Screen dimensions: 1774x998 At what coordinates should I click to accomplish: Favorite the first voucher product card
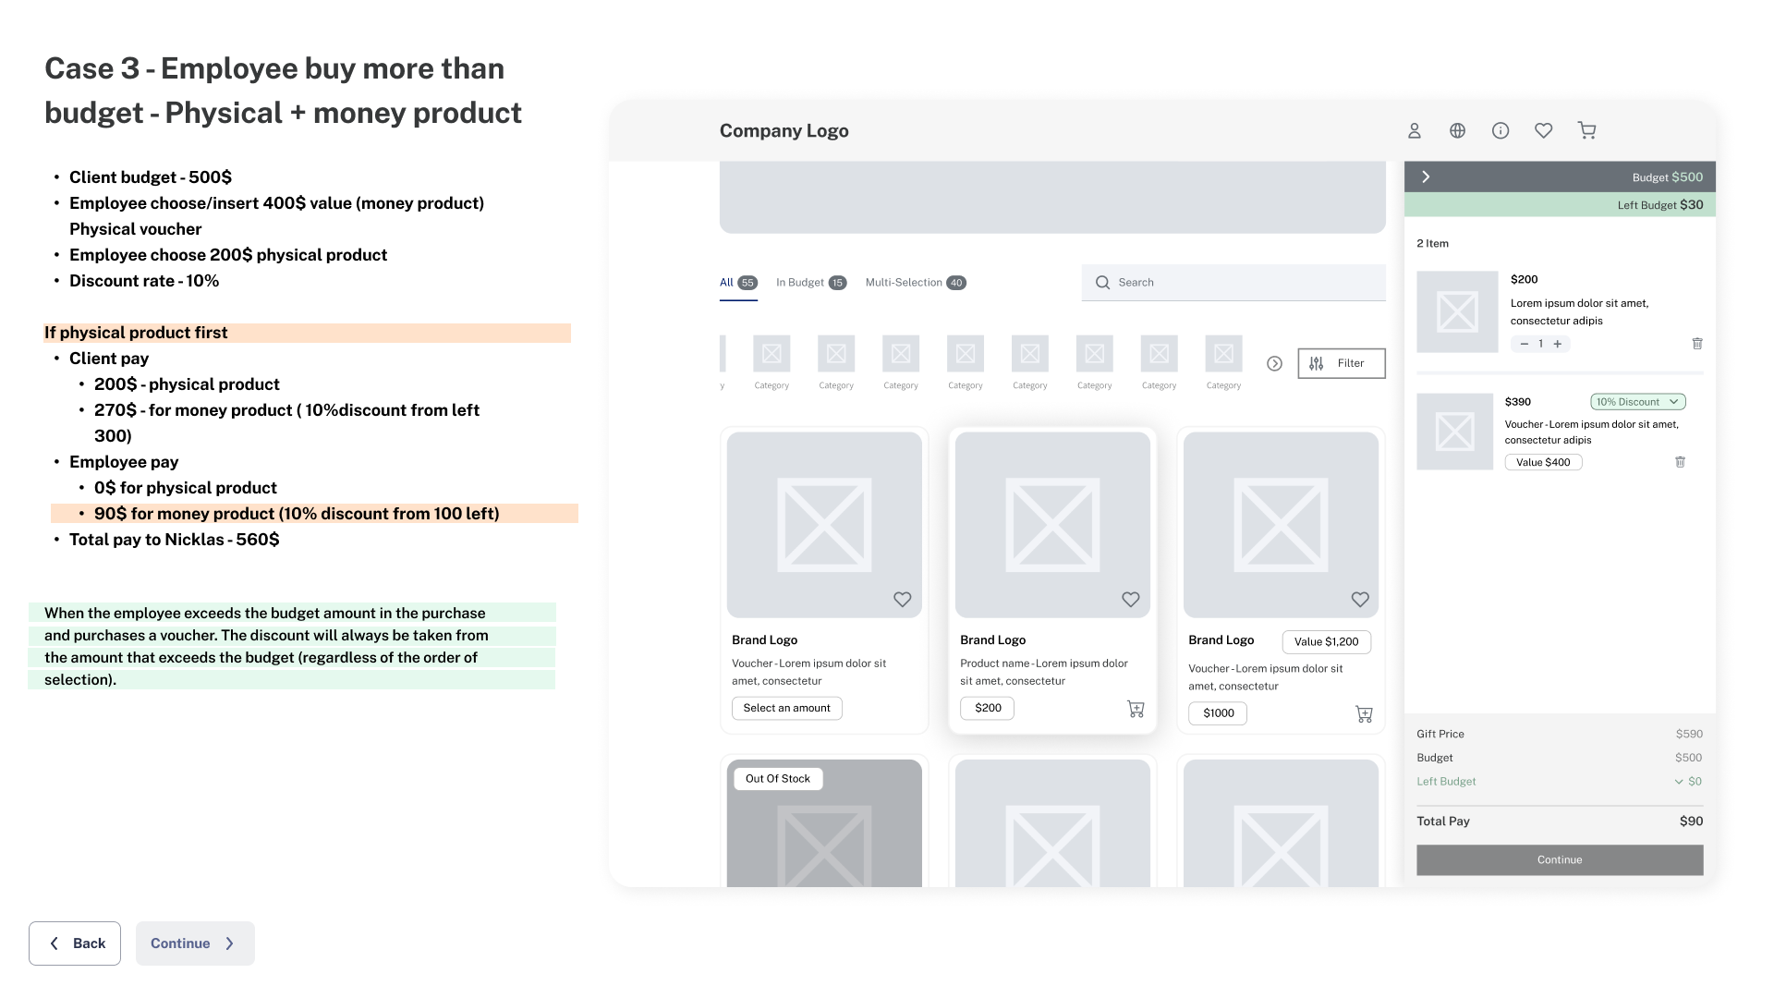tap(902, 600)
